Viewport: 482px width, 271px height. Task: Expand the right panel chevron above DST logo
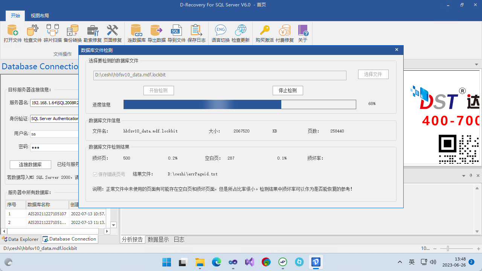[476, 64]
